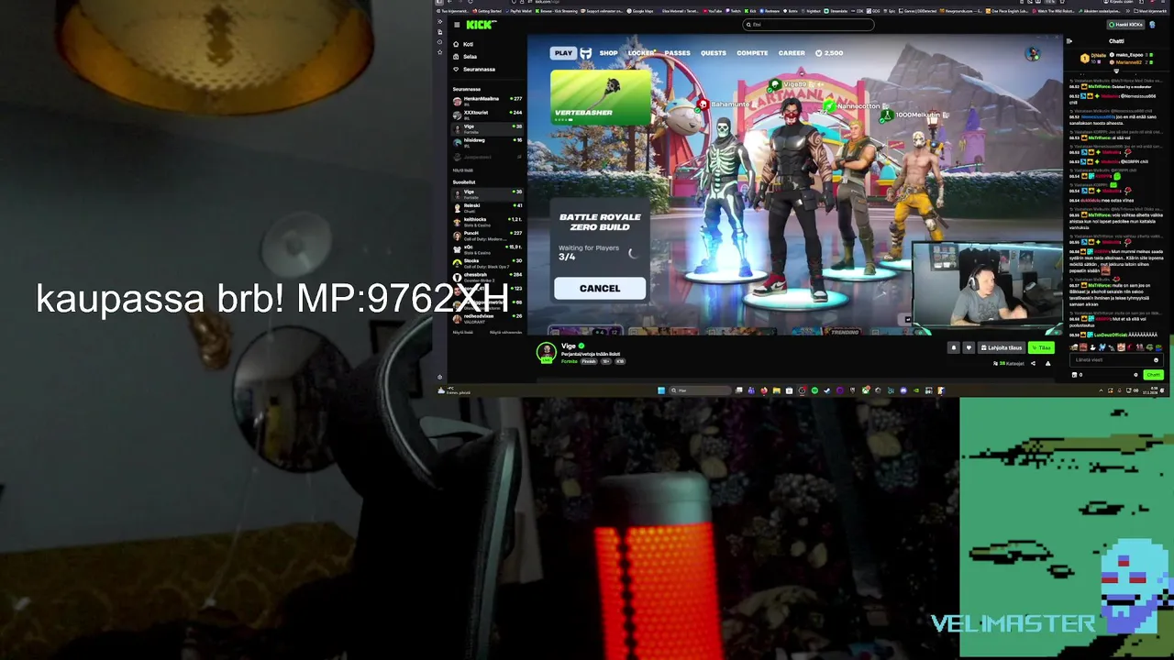Image resolution: width=1174 pixels, height=660 pixels.
Task: Click the report icon below stream
Action: 1047,364
